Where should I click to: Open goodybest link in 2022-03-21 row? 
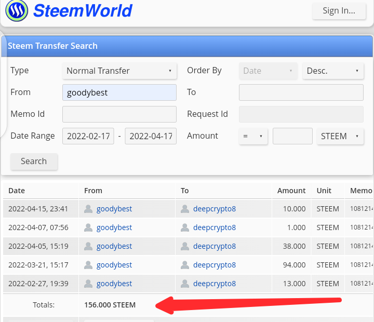114,265
